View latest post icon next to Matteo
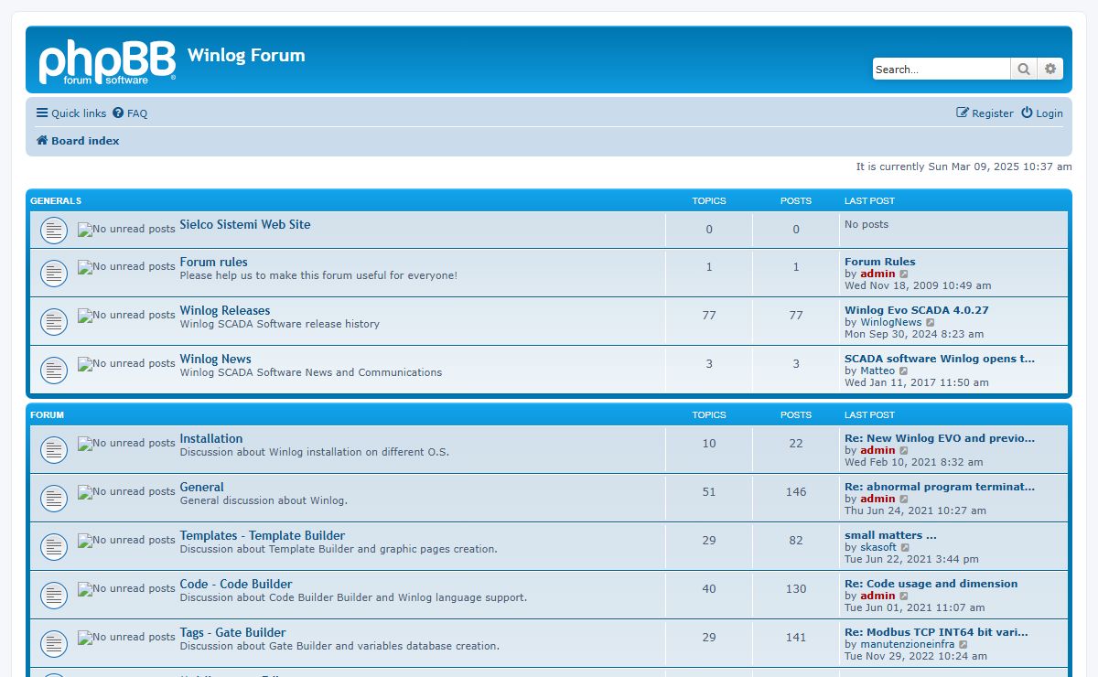 (904, 371)
